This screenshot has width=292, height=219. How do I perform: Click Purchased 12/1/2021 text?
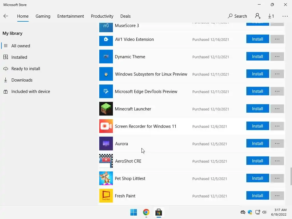(210, 196)
